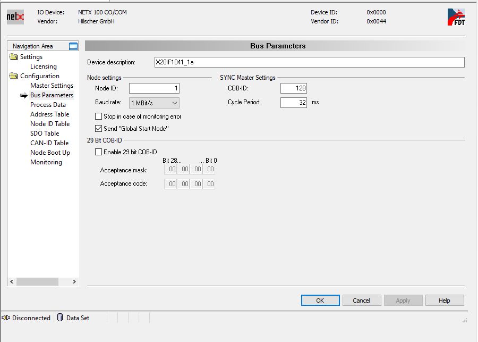Click the Device description text field
This screenshot has width=478, height=342.
[x=309, y=62]
